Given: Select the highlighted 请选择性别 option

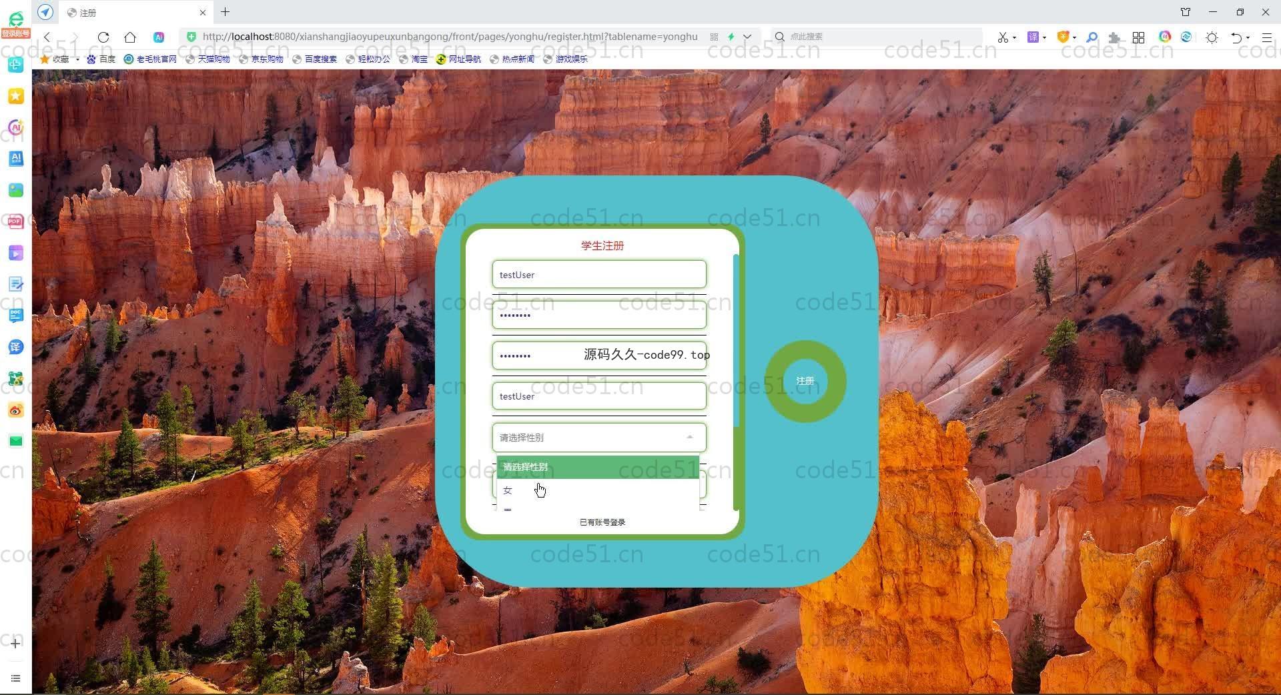Looking at the screenshot, I should 598,467.
